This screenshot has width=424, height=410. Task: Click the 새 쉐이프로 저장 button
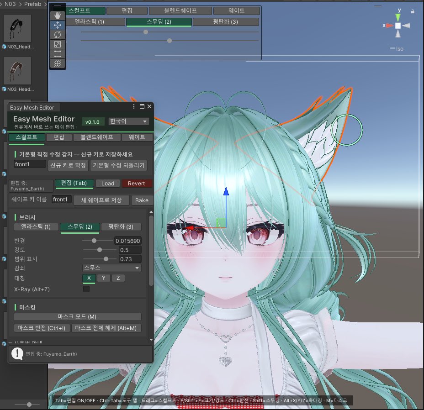(101, 200)
